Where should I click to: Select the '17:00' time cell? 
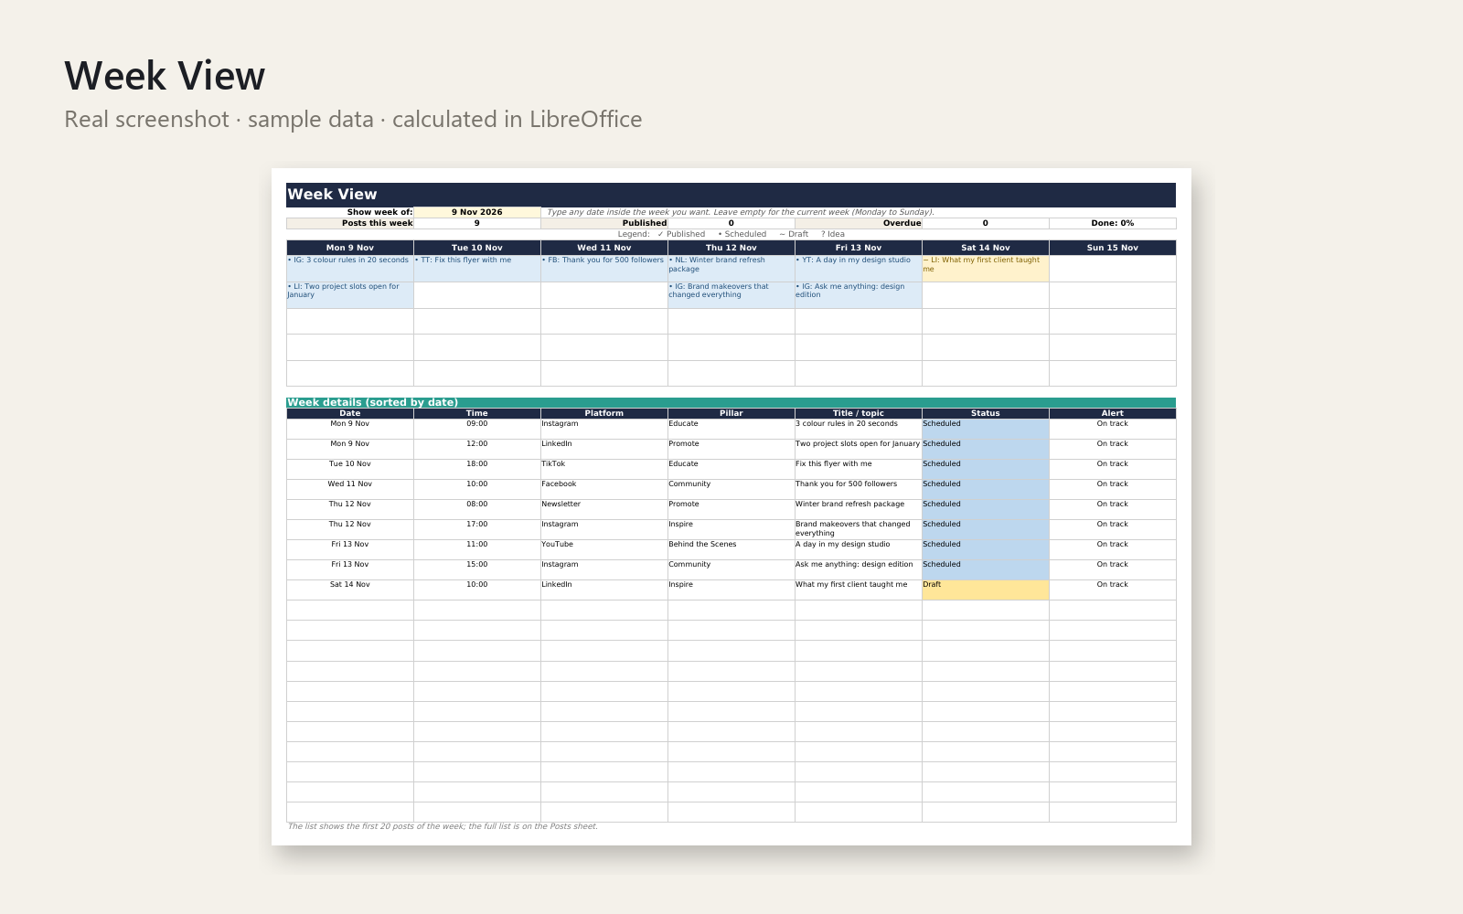477,529
